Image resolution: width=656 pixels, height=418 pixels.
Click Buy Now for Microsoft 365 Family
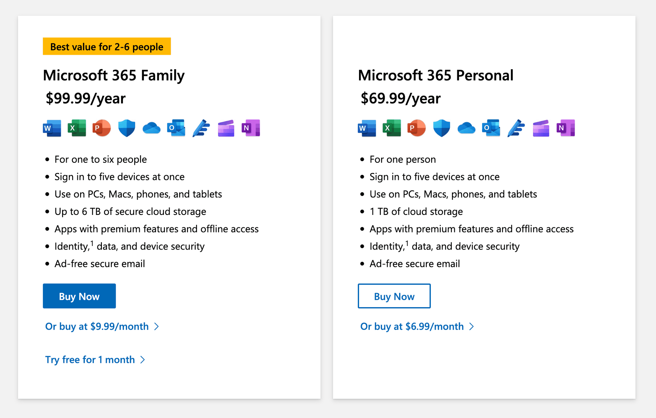coord(79,296)
